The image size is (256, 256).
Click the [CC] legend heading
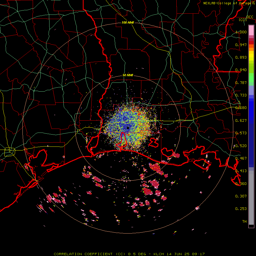tap(243, 20)
